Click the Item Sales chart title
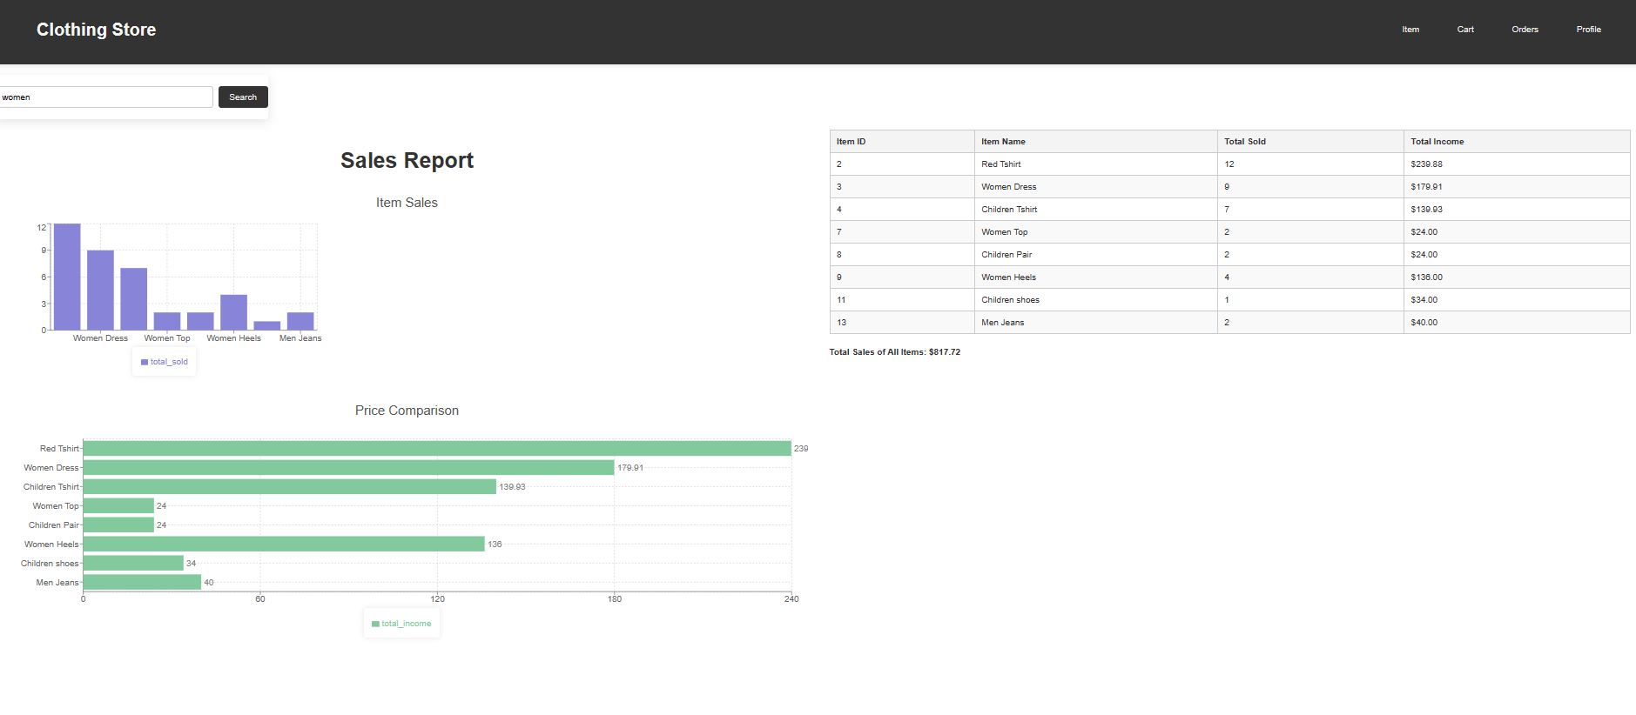The width and height of the screenshot is (1636, 715). coord(407,203)
